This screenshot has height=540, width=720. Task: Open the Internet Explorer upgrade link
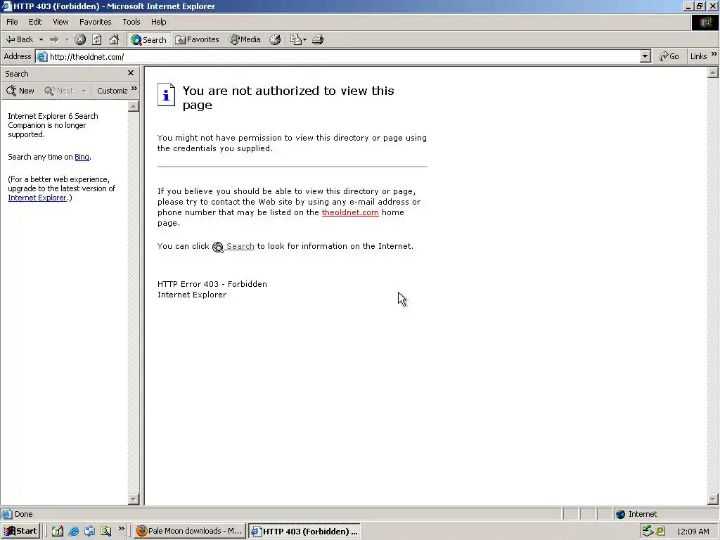point(37,198)
